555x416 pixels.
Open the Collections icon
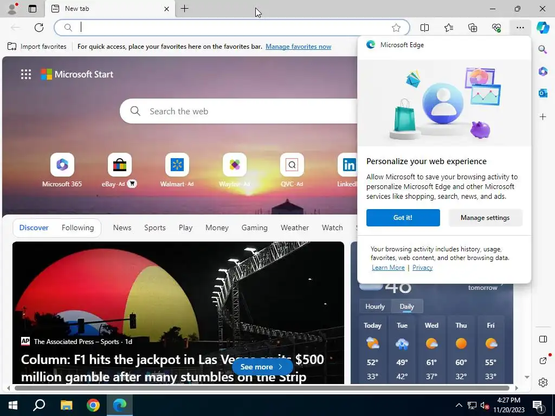coord(473,28)
